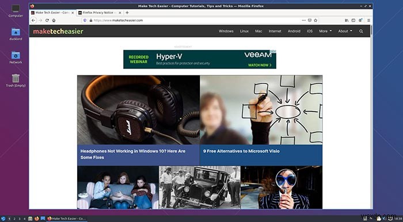403x222 pixels.
Task: Open a new tab with plus button
Action: (127, 12)
